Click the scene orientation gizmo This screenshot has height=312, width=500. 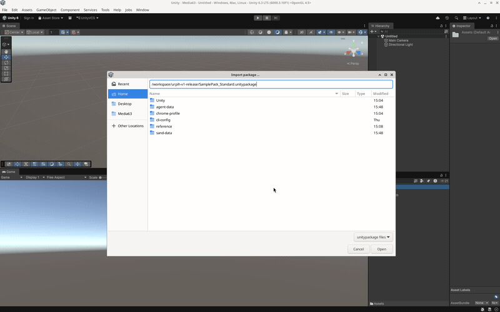(x=354, y=50)
